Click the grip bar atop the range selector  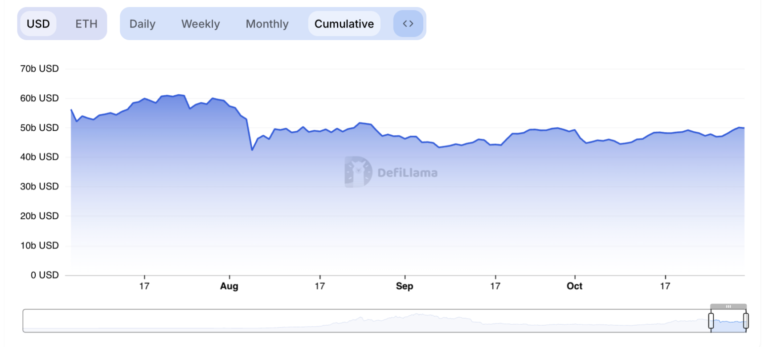coord(728,307)
